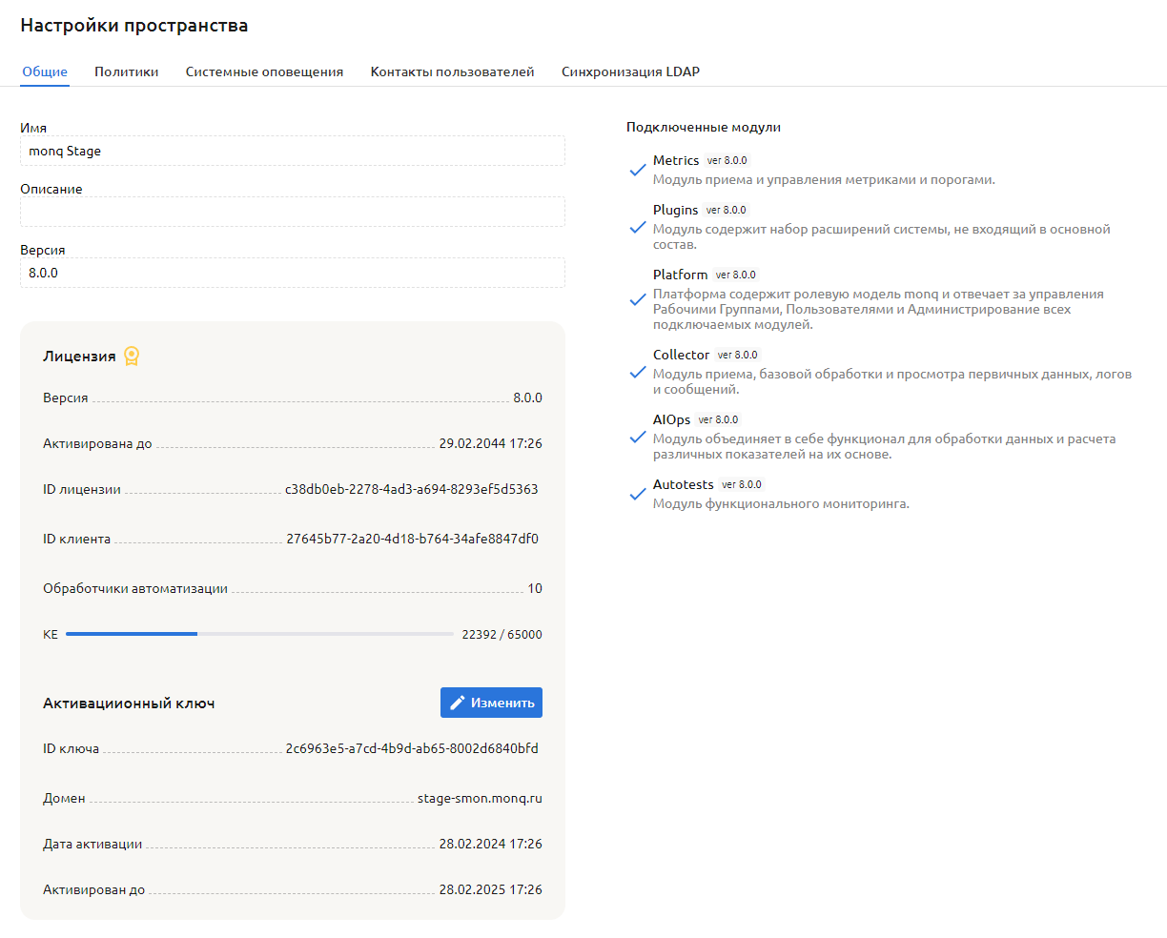Open the Системные оповещения tab
Screen dimensions: 1167x938
[x=264, y=71]
